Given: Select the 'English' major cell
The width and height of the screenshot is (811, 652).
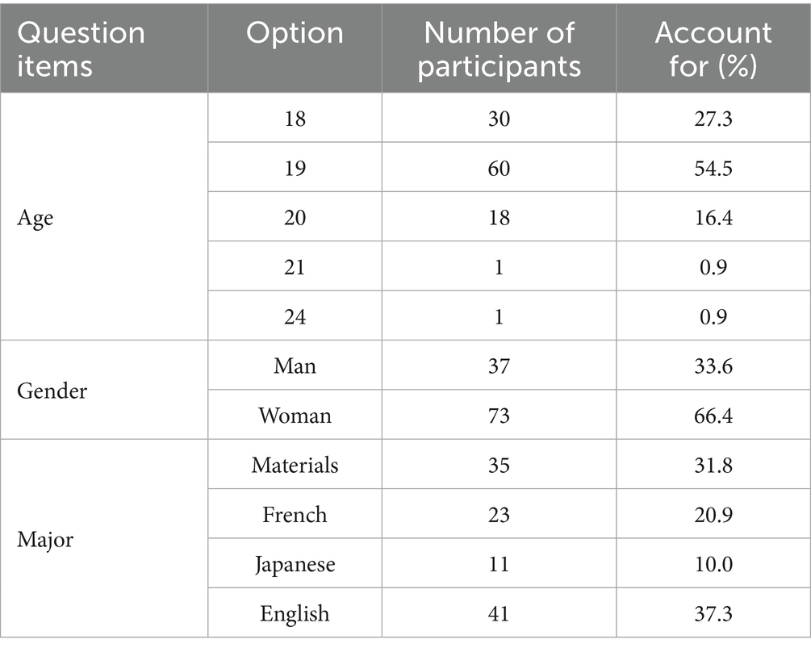Looking at the screenshot, I should click(x=295, y=613).
